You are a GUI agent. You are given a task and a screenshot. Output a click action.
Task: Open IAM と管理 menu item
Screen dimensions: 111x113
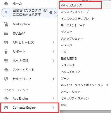tap(21, 61)
